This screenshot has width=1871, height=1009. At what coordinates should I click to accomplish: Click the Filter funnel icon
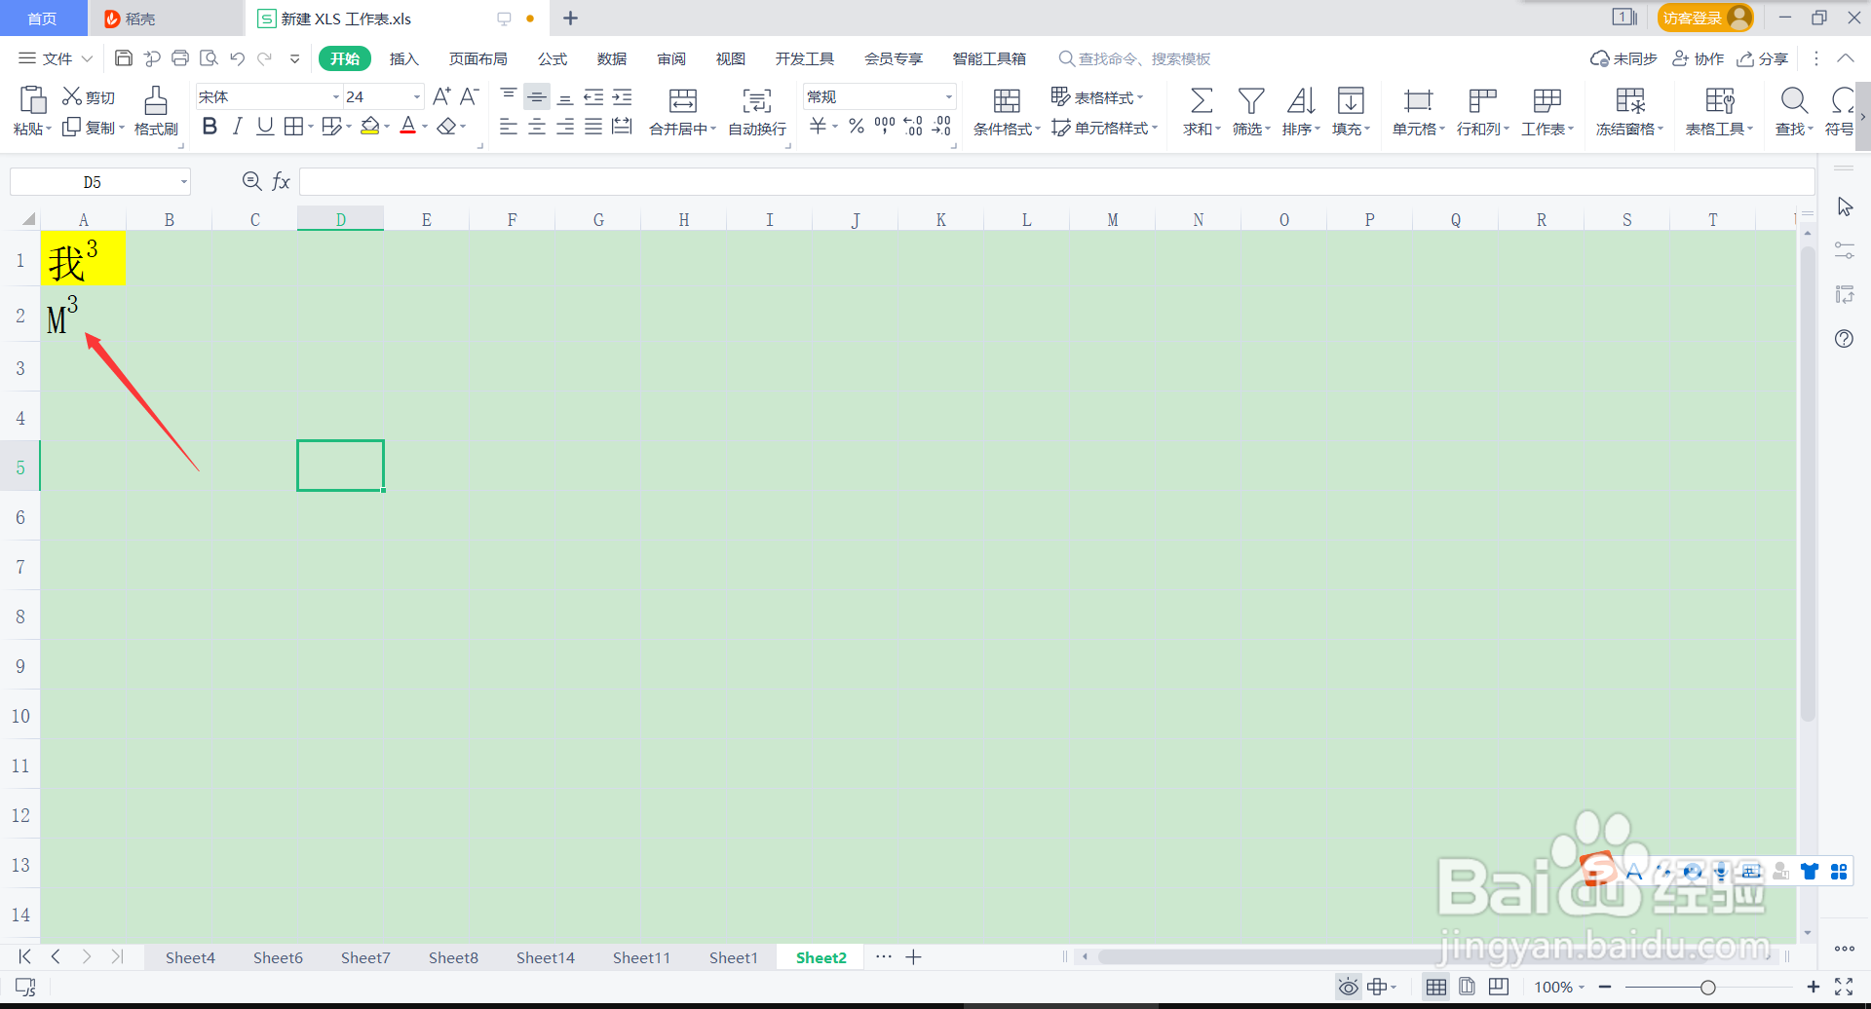(1251, 100)
